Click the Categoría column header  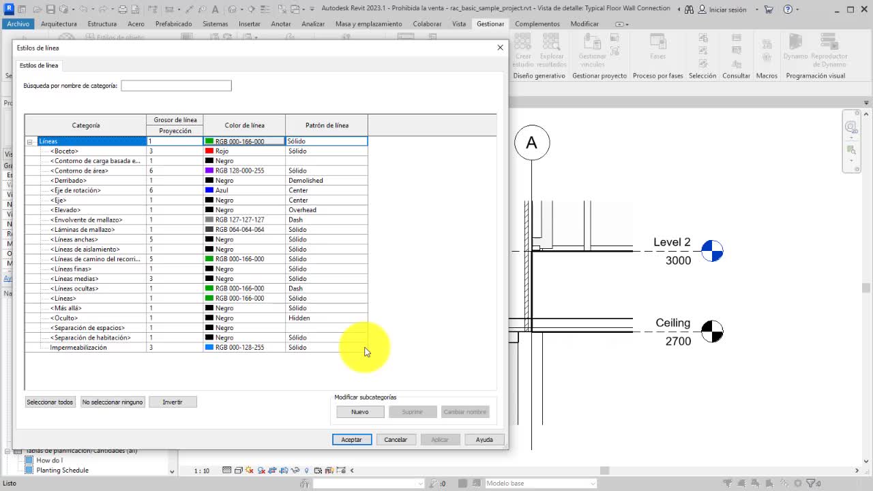click(86, 125)
